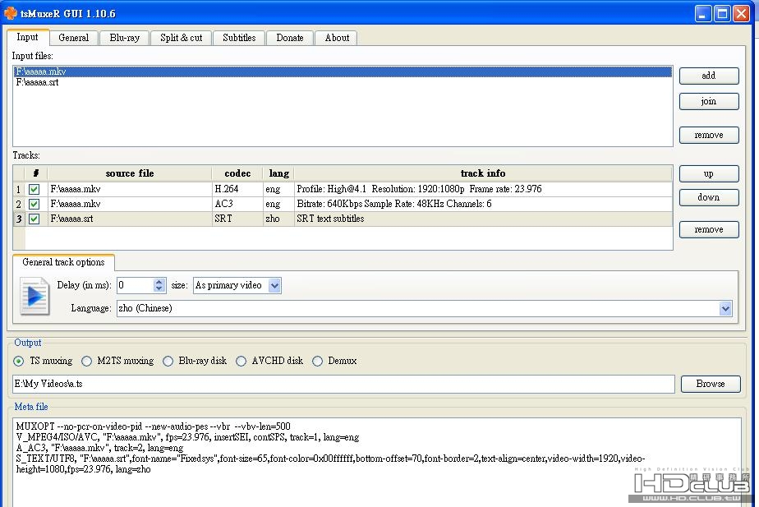The image size is (759, 507).
Task: Open the About tab
Action: point(337,38)
